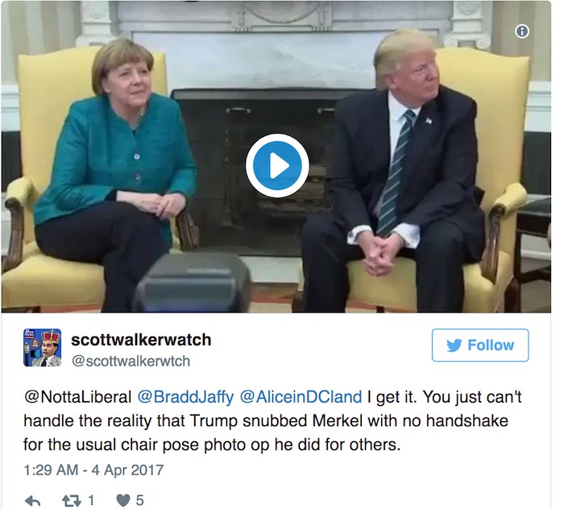Viewport: 564px width, 509px height.
Task: Open the 1:29 AM timestamp link
Action: pos(51,470)
